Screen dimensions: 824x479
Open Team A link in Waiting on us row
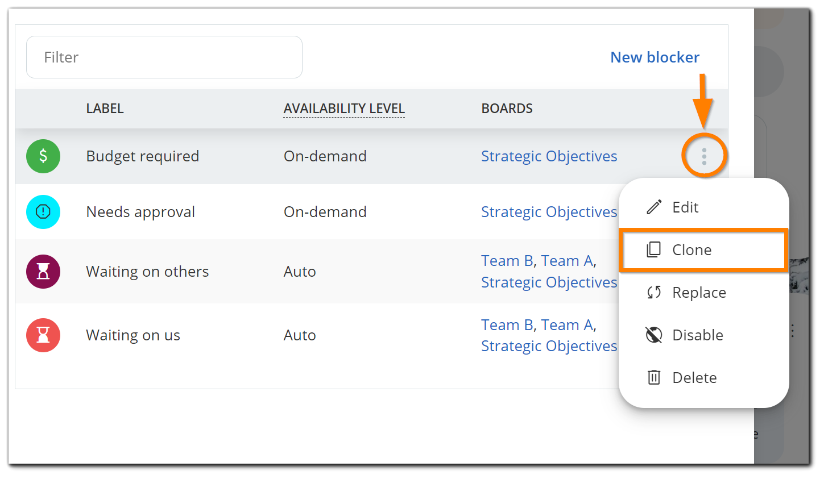pos(567,325)
